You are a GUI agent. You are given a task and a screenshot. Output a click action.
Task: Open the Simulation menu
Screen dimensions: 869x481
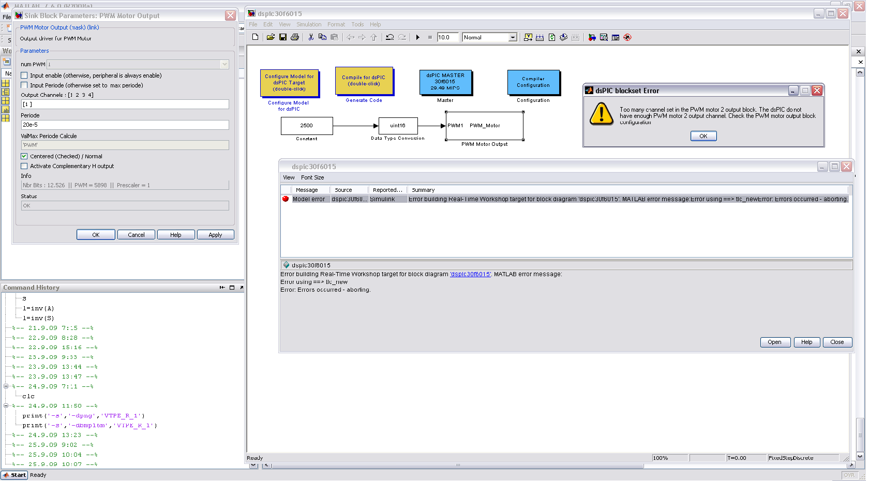tap(309, 24)
